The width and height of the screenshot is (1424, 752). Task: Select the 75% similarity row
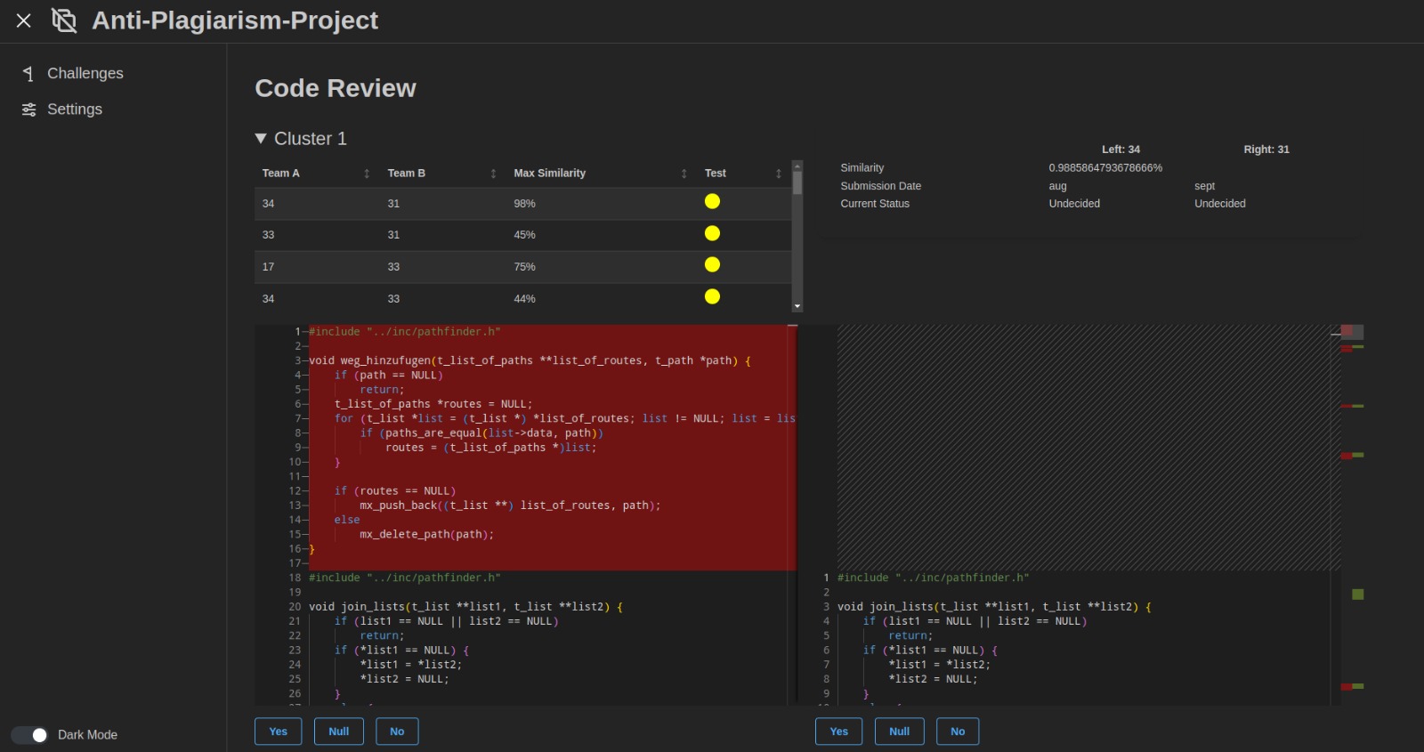(x=522, y=267)
